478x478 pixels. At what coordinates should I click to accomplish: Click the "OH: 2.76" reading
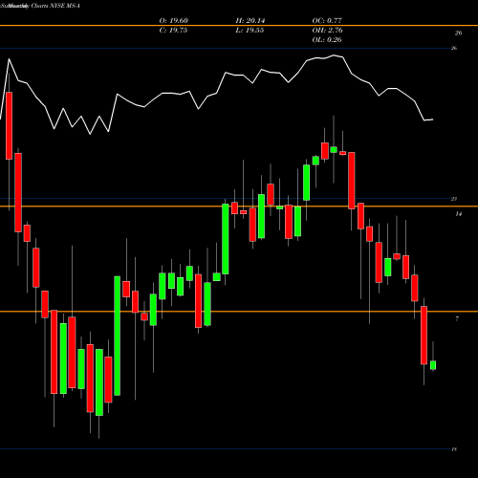[x=327, y=31]
